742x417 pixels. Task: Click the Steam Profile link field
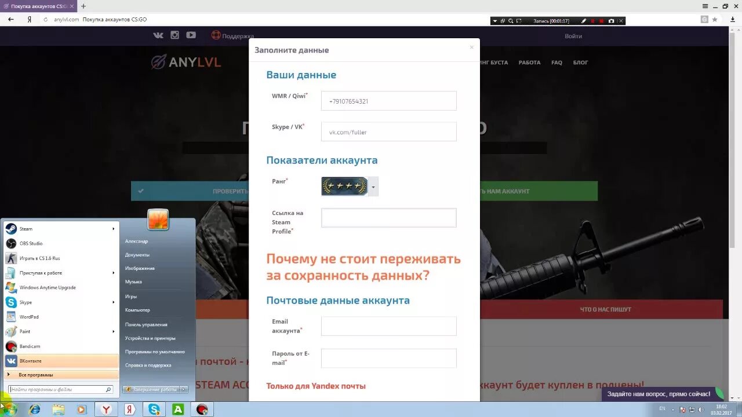389,218
